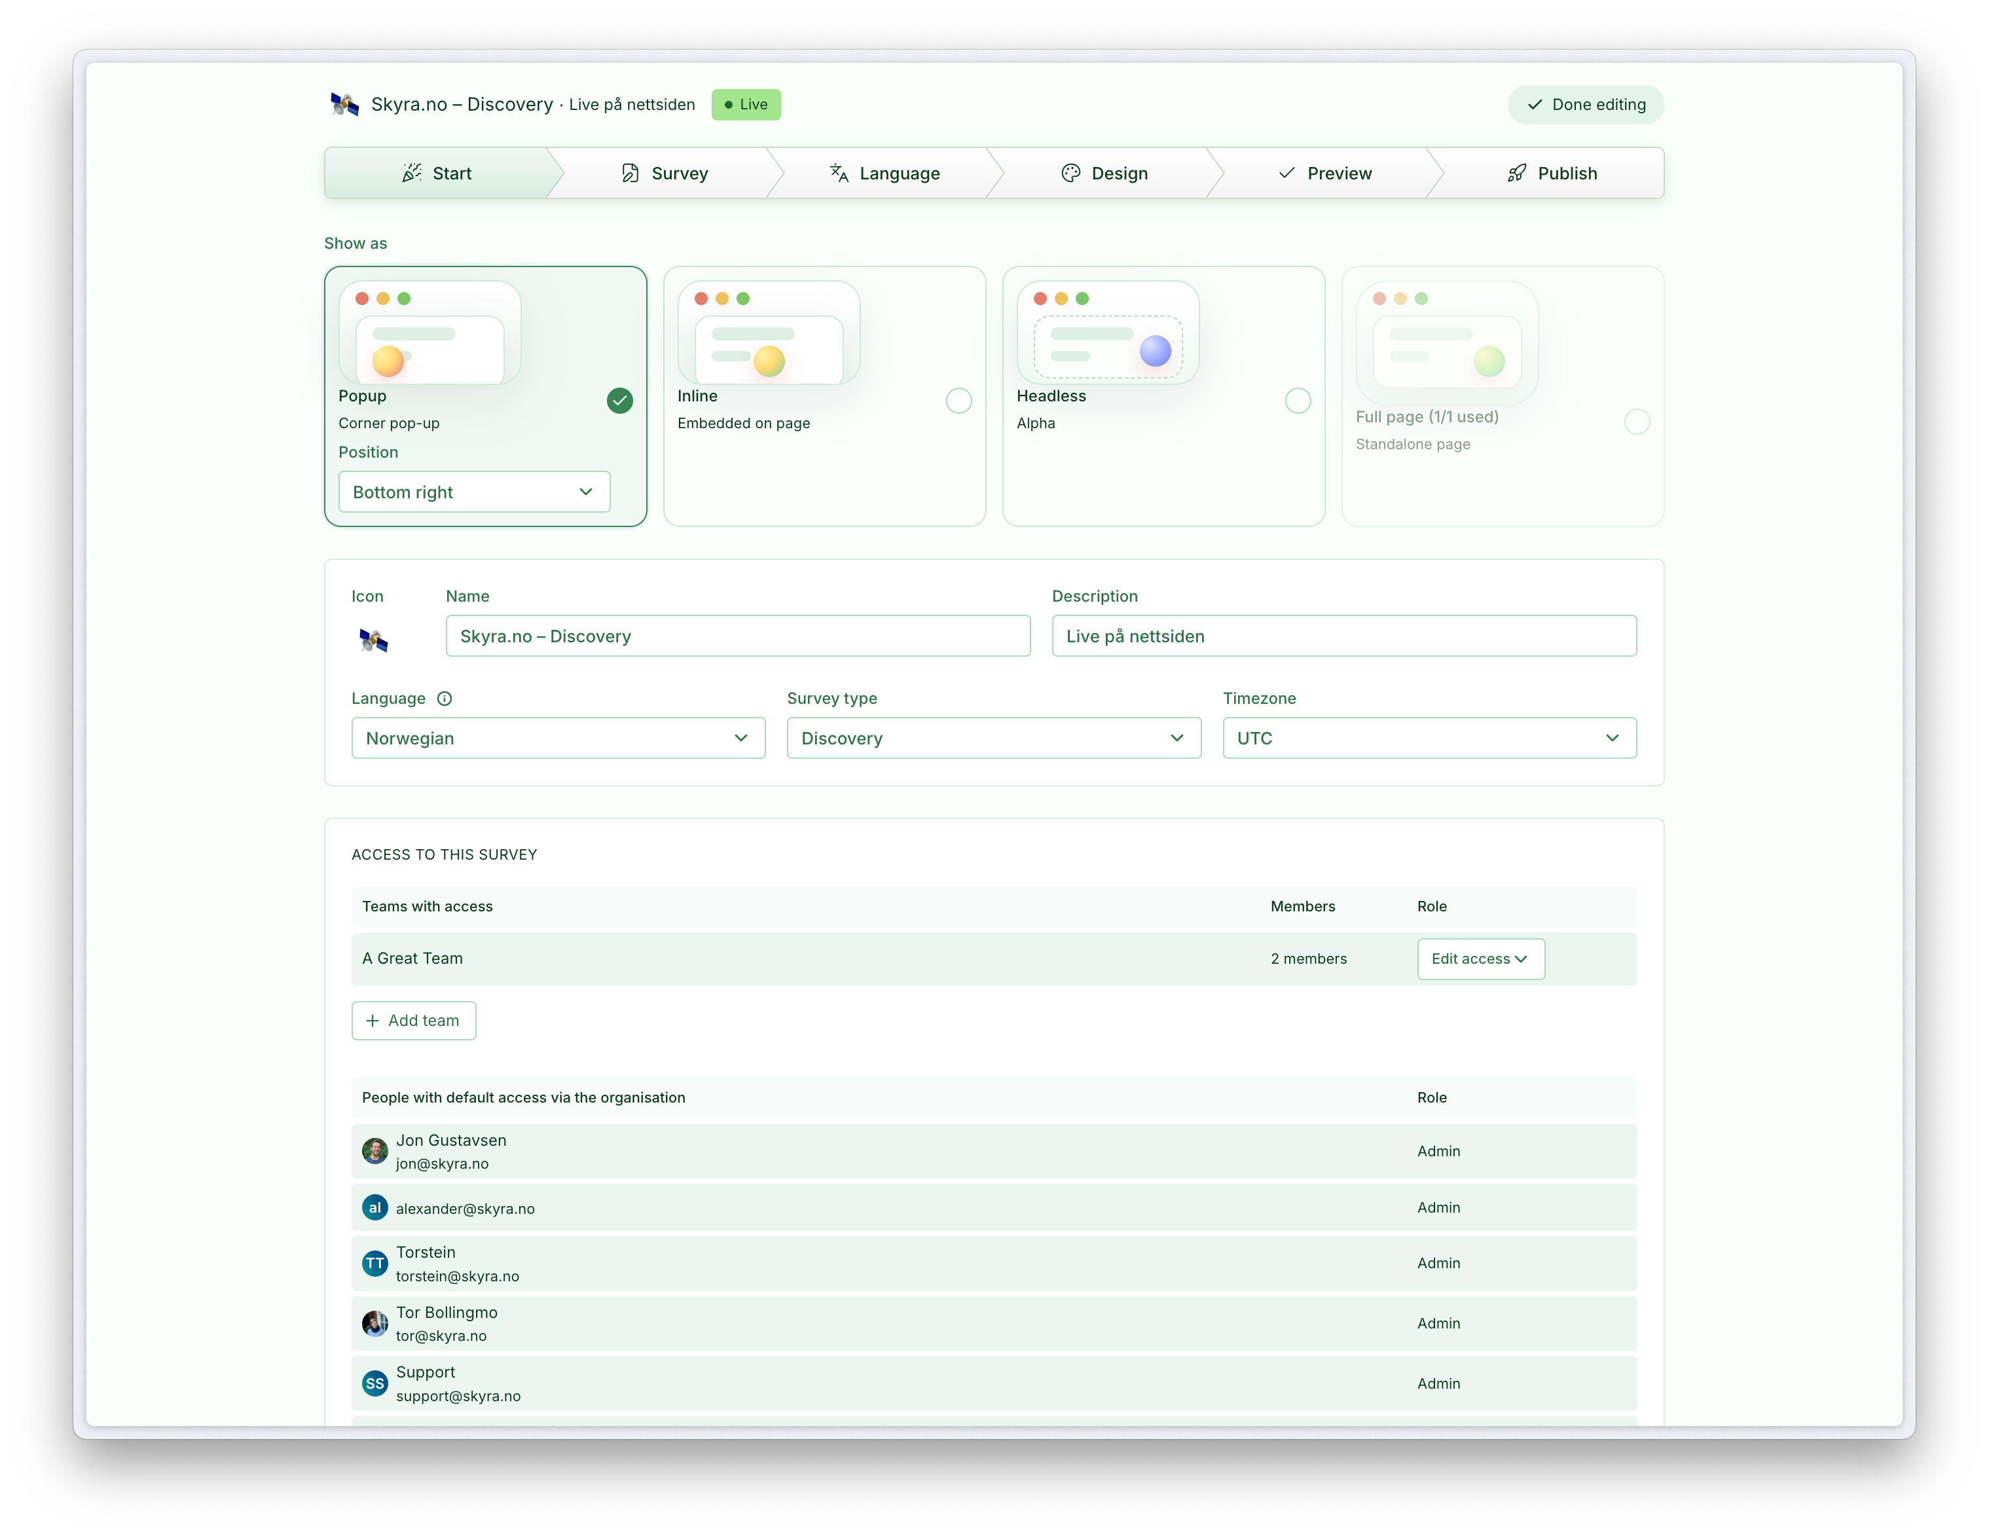Viewport: 1989px width, 1536px height.
Task: Open the Language dropdown showing Norwegian
Action: pos(558,737)
